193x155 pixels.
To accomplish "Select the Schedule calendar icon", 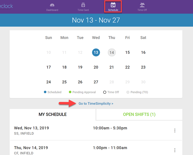I will click(113, 5).
